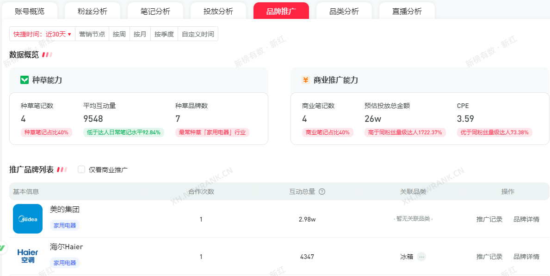The width and height of the screenshot is (550, 276).
Task: Open the 品类分析 tab
Action: click(344, 11)
